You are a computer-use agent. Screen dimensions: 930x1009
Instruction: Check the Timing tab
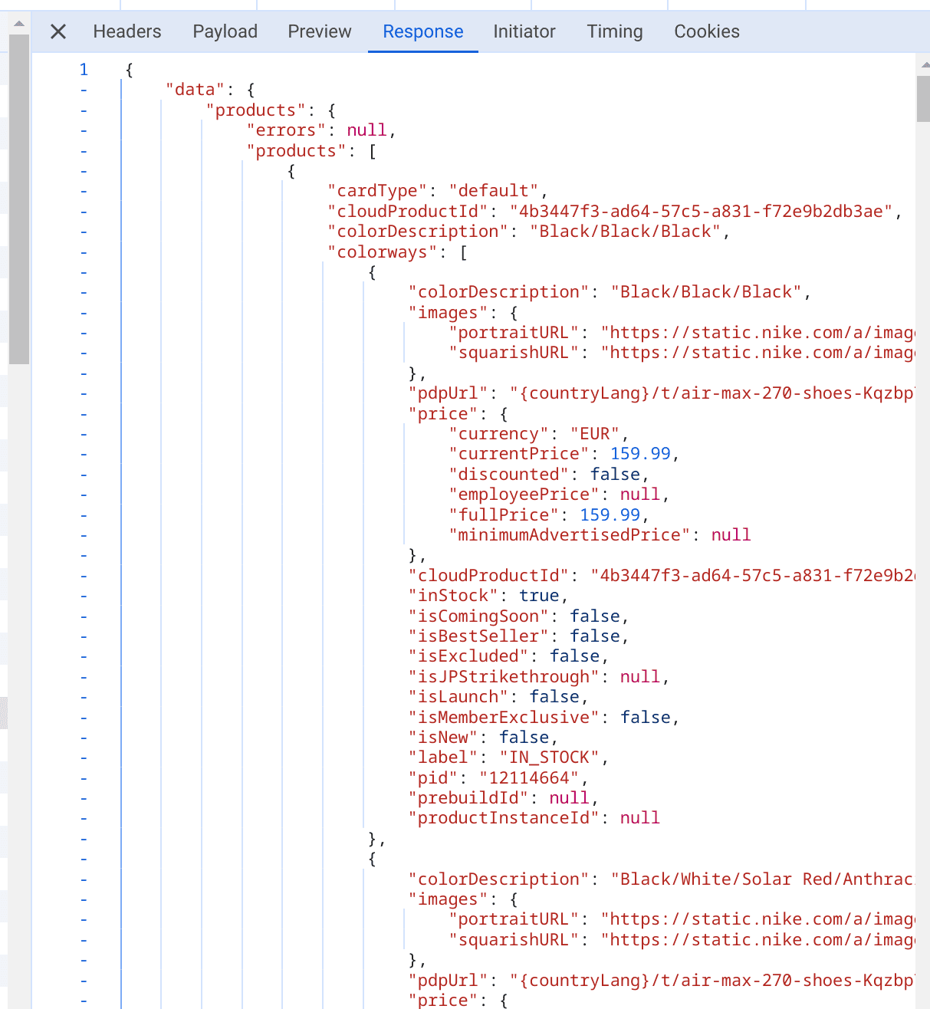(x=614, y=31)
